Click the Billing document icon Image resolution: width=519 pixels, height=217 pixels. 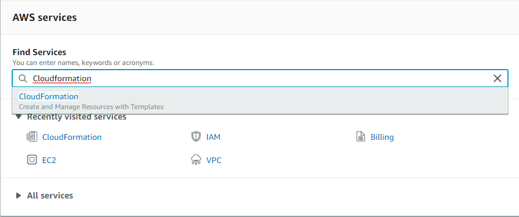point(361,137)
